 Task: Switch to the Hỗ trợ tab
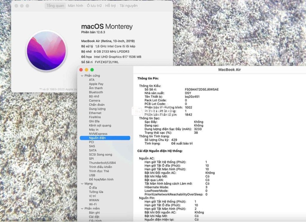[x=110, y=6]
